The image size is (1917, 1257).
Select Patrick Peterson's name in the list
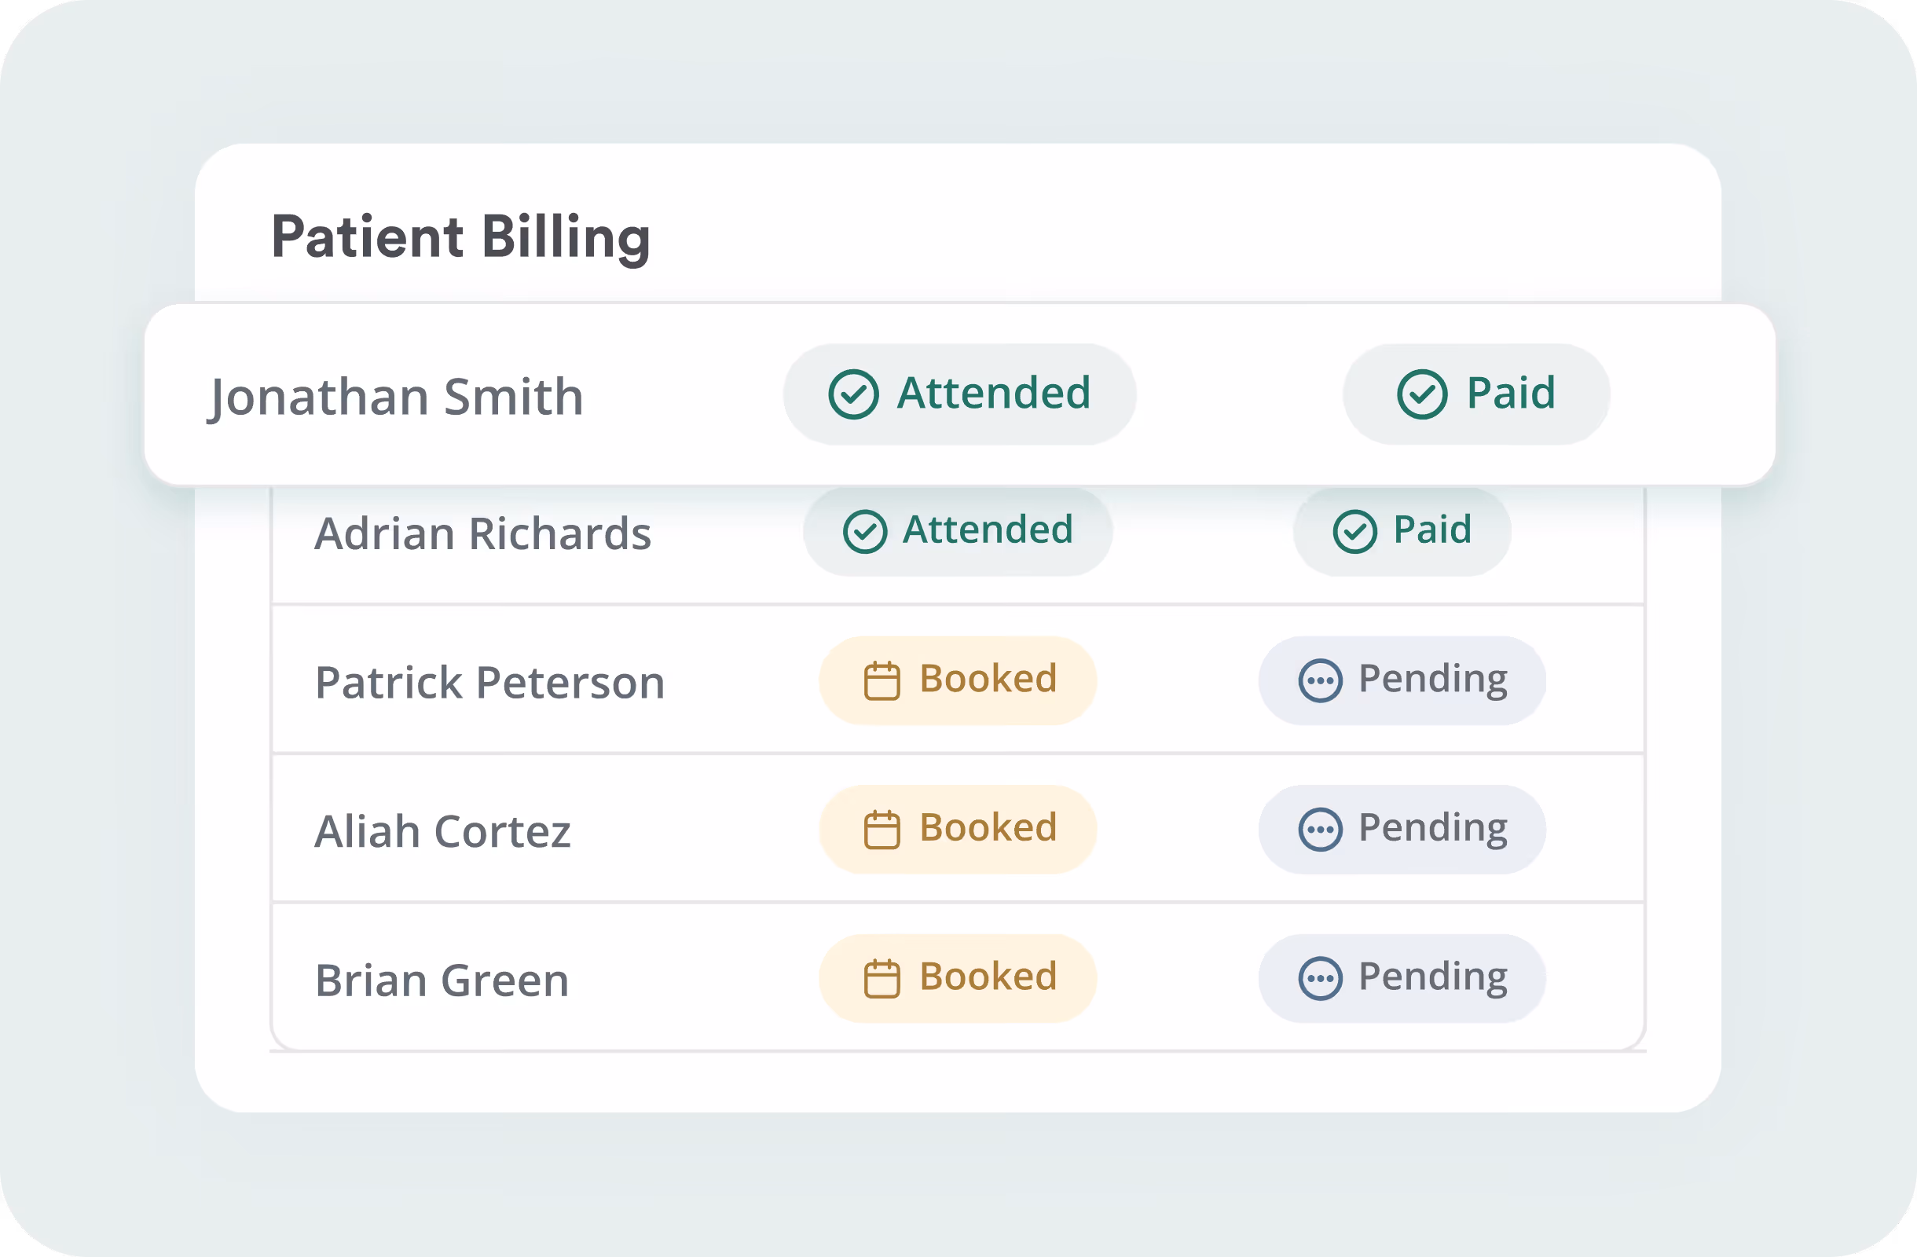(x=489, y=683)
